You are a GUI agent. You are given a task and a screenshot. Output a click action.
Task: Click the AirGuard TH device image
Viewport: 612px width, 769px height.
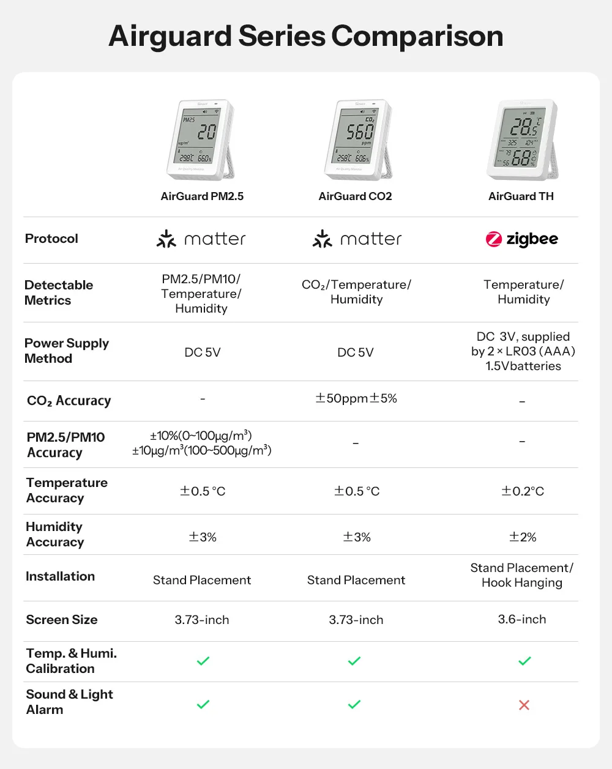pyautogui.click(x=523, y=140)
